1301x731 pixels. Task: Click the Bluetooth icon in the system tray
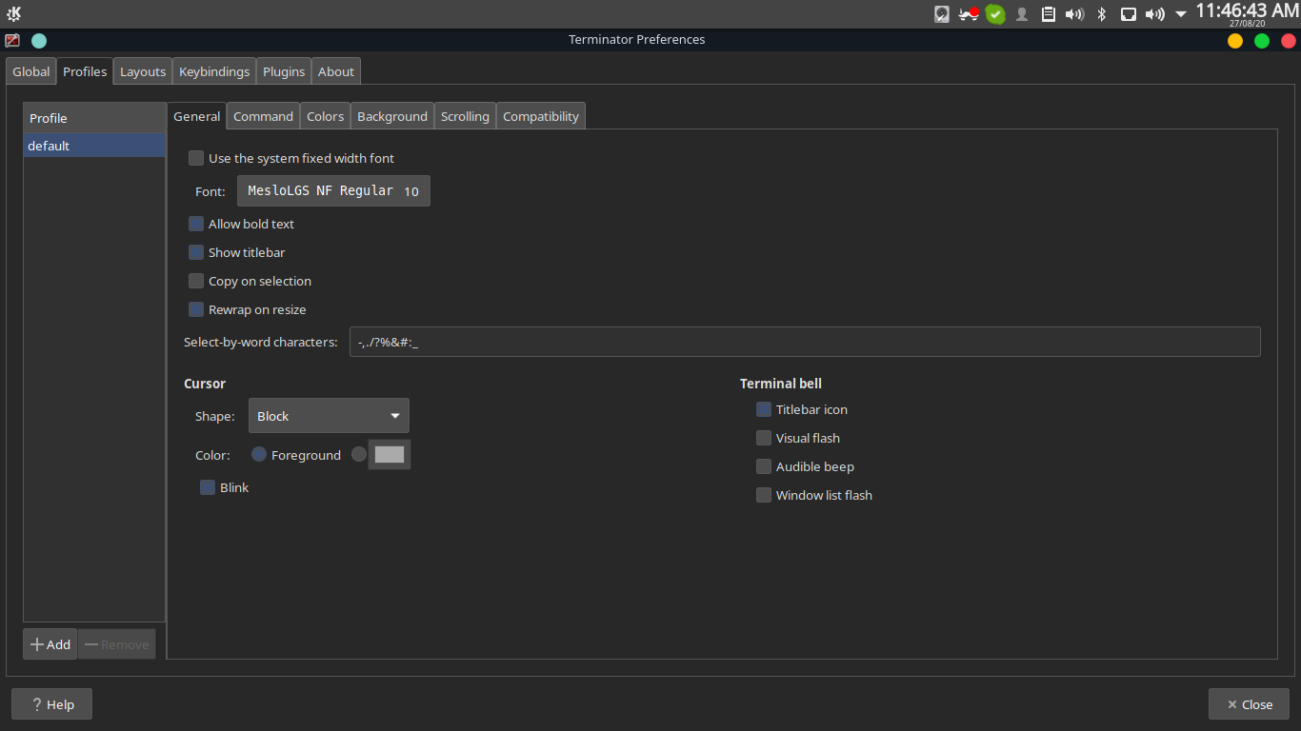click(1101, 13)
